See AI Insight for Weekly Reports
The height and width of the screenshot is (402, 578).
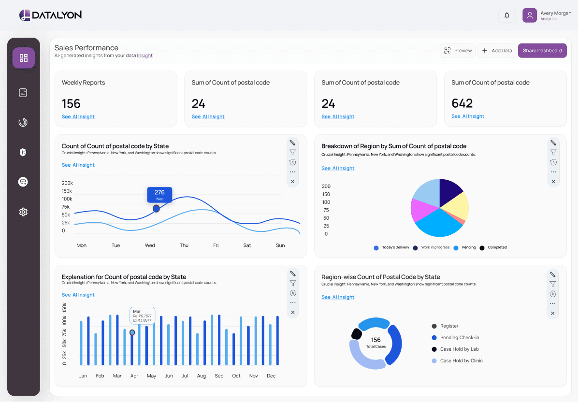(78, 116)
